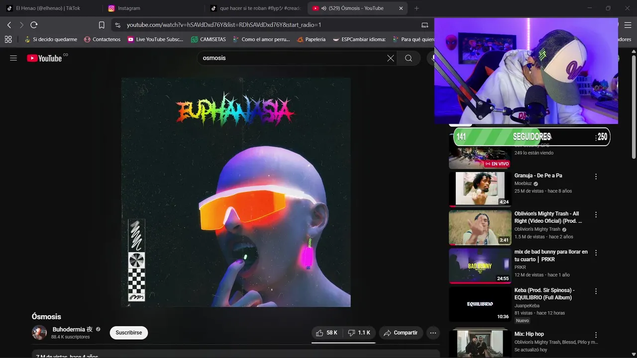Click the browser forward arrow
This screenshot has height=358, width=637.
pos(21,25)
